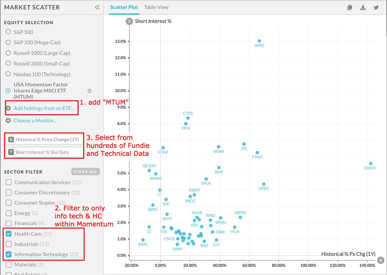The height and width of the screenshot is (275, 387).
Task: Select the AAPL data point
Action: pos(143,240)
